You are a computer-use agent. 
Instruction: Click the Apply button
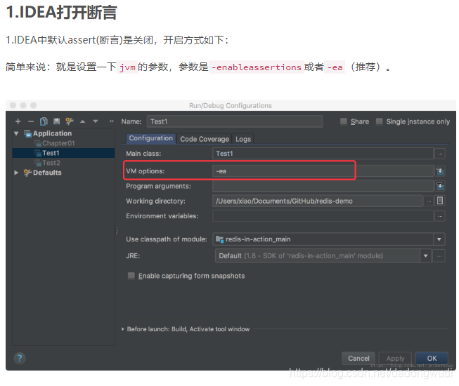(395, 358)
